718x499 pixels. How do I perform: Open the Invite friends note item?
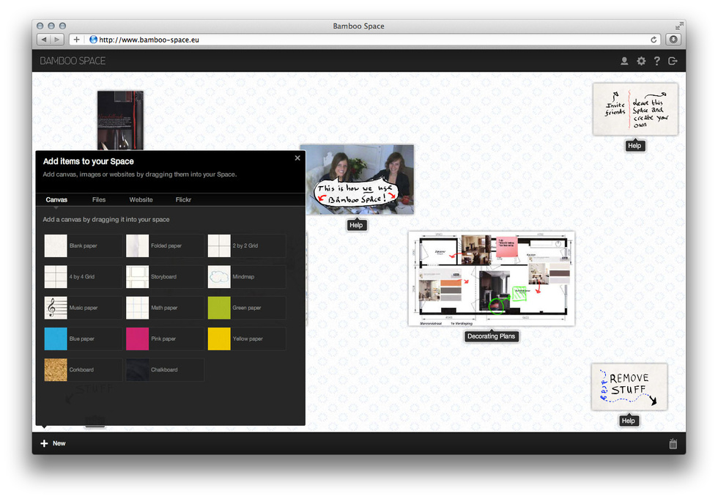[x=635, y=109]
